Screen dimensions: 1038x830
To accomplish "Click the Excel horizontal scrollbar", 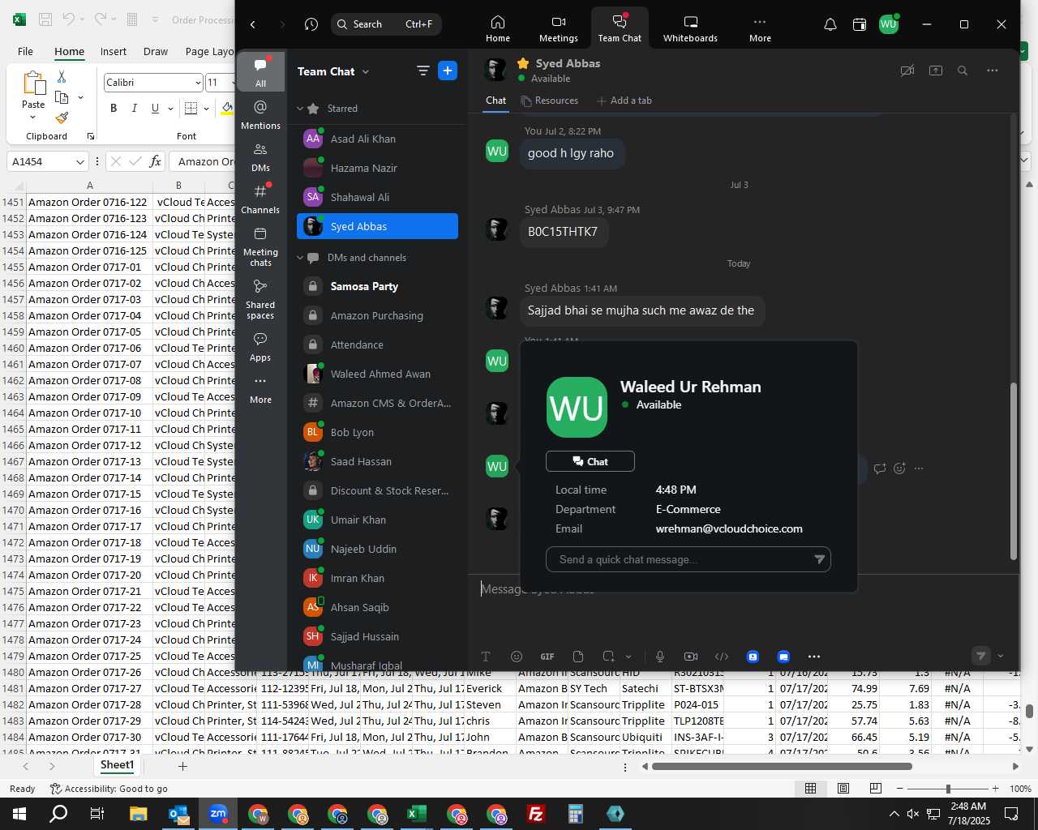I will coord(782,766).
